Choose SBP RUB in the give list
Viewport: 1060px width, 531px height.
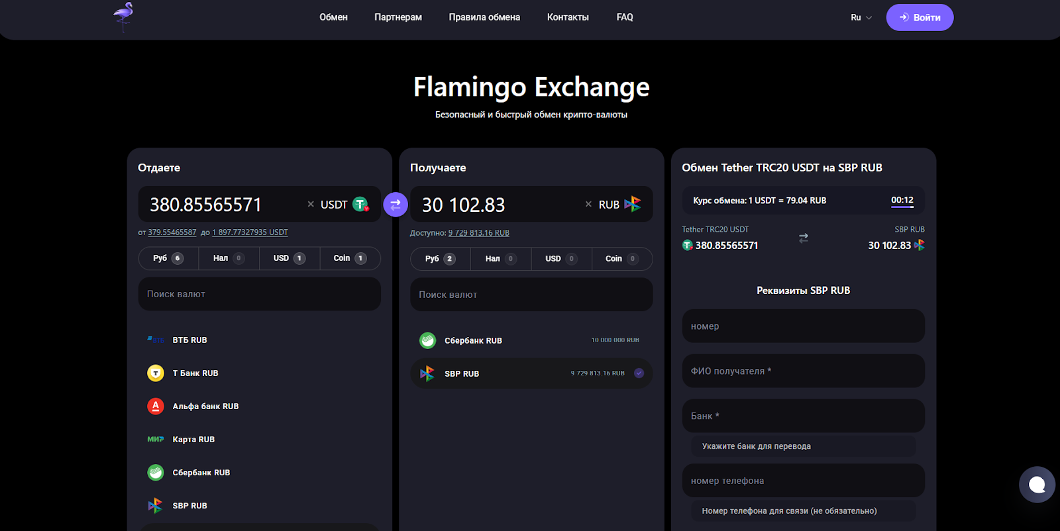[x=259, y=506]
